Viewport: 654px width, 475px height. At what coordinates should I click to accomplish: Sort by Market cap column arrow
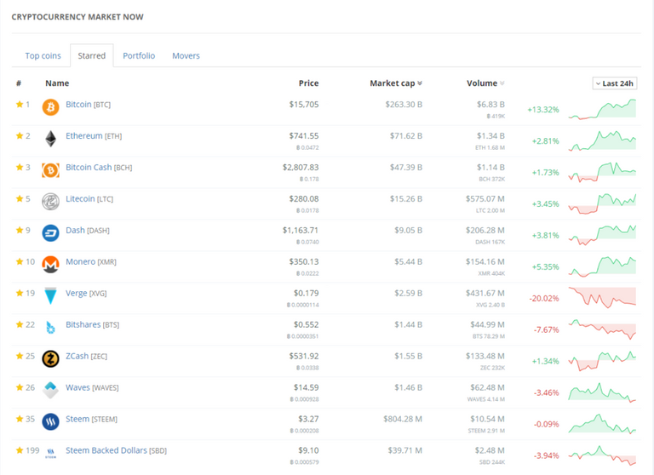pos(420,83)
